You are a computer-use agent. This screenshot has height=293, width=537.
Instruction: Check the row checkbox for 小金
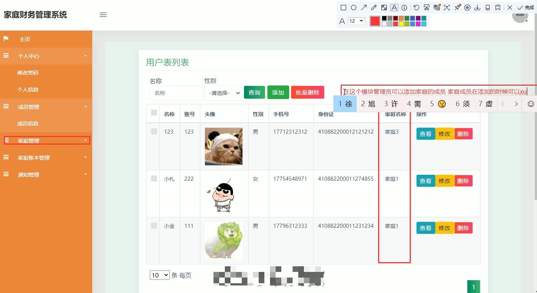(153, 225)
